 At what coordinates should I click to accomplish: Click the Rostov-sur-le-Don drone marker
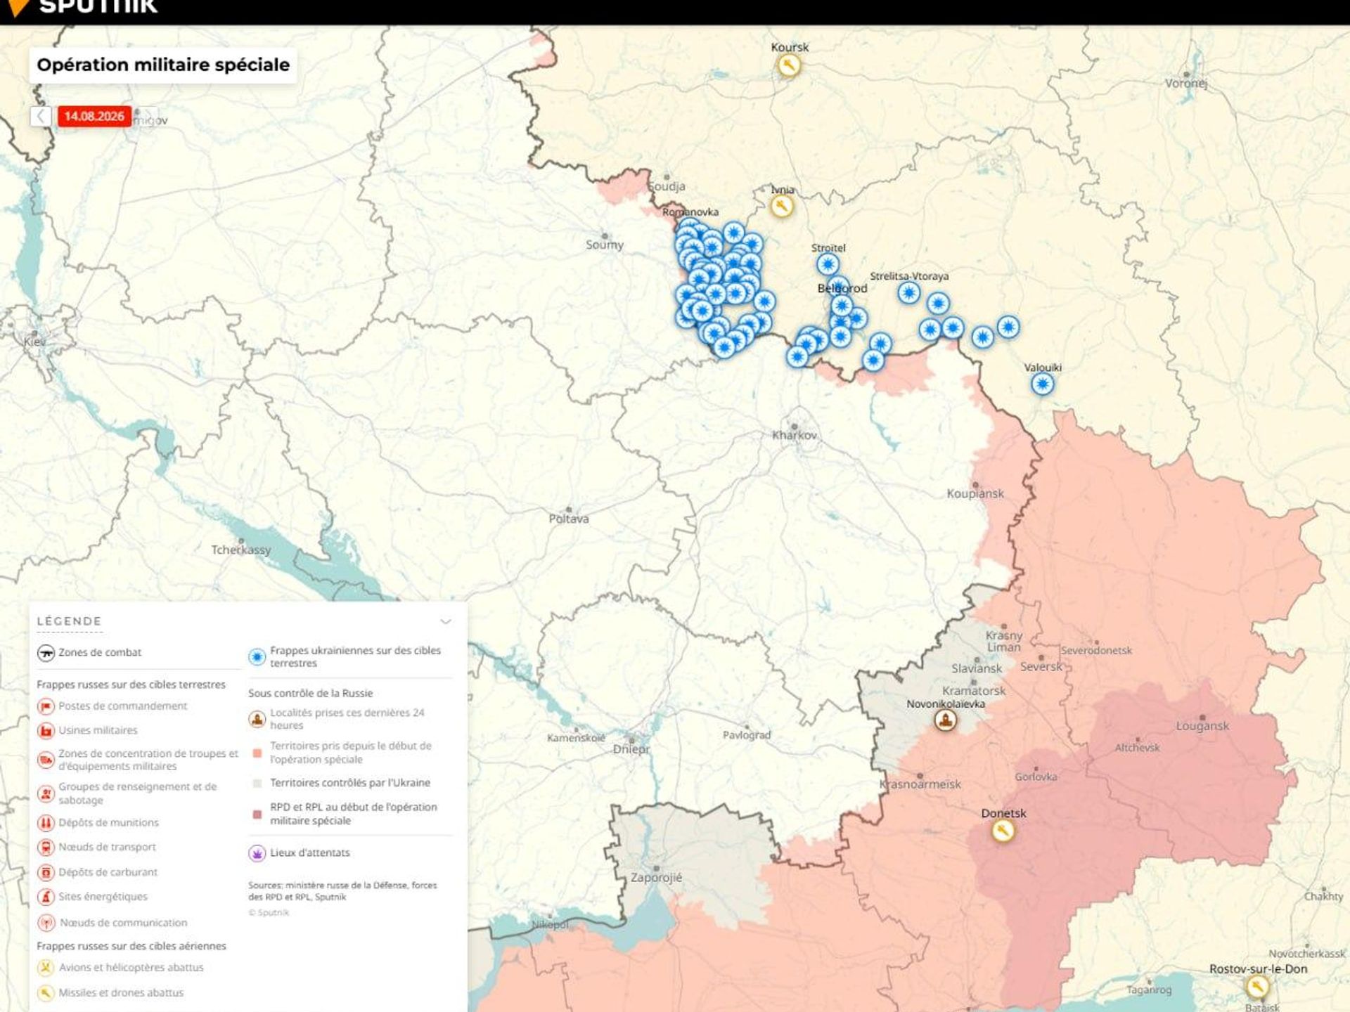(1257, 987)
